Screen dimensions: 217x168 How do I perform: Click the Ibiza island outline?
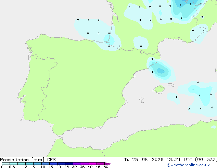pos(142,99)
